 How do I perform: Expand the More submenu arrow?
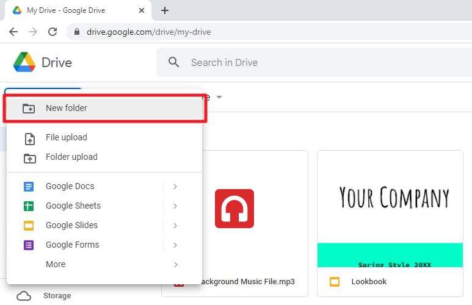click(175, 265)
